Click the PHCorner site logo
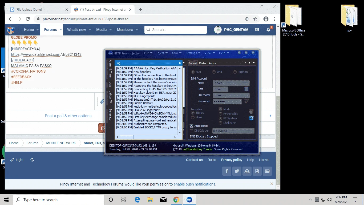364x205 pixels. (11, 30)
